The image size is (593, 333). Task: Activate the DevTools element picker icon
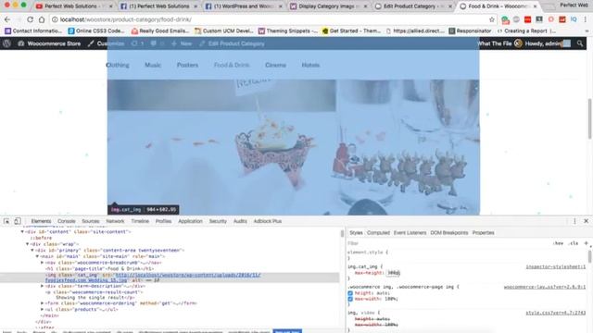[x=6, y=221]
